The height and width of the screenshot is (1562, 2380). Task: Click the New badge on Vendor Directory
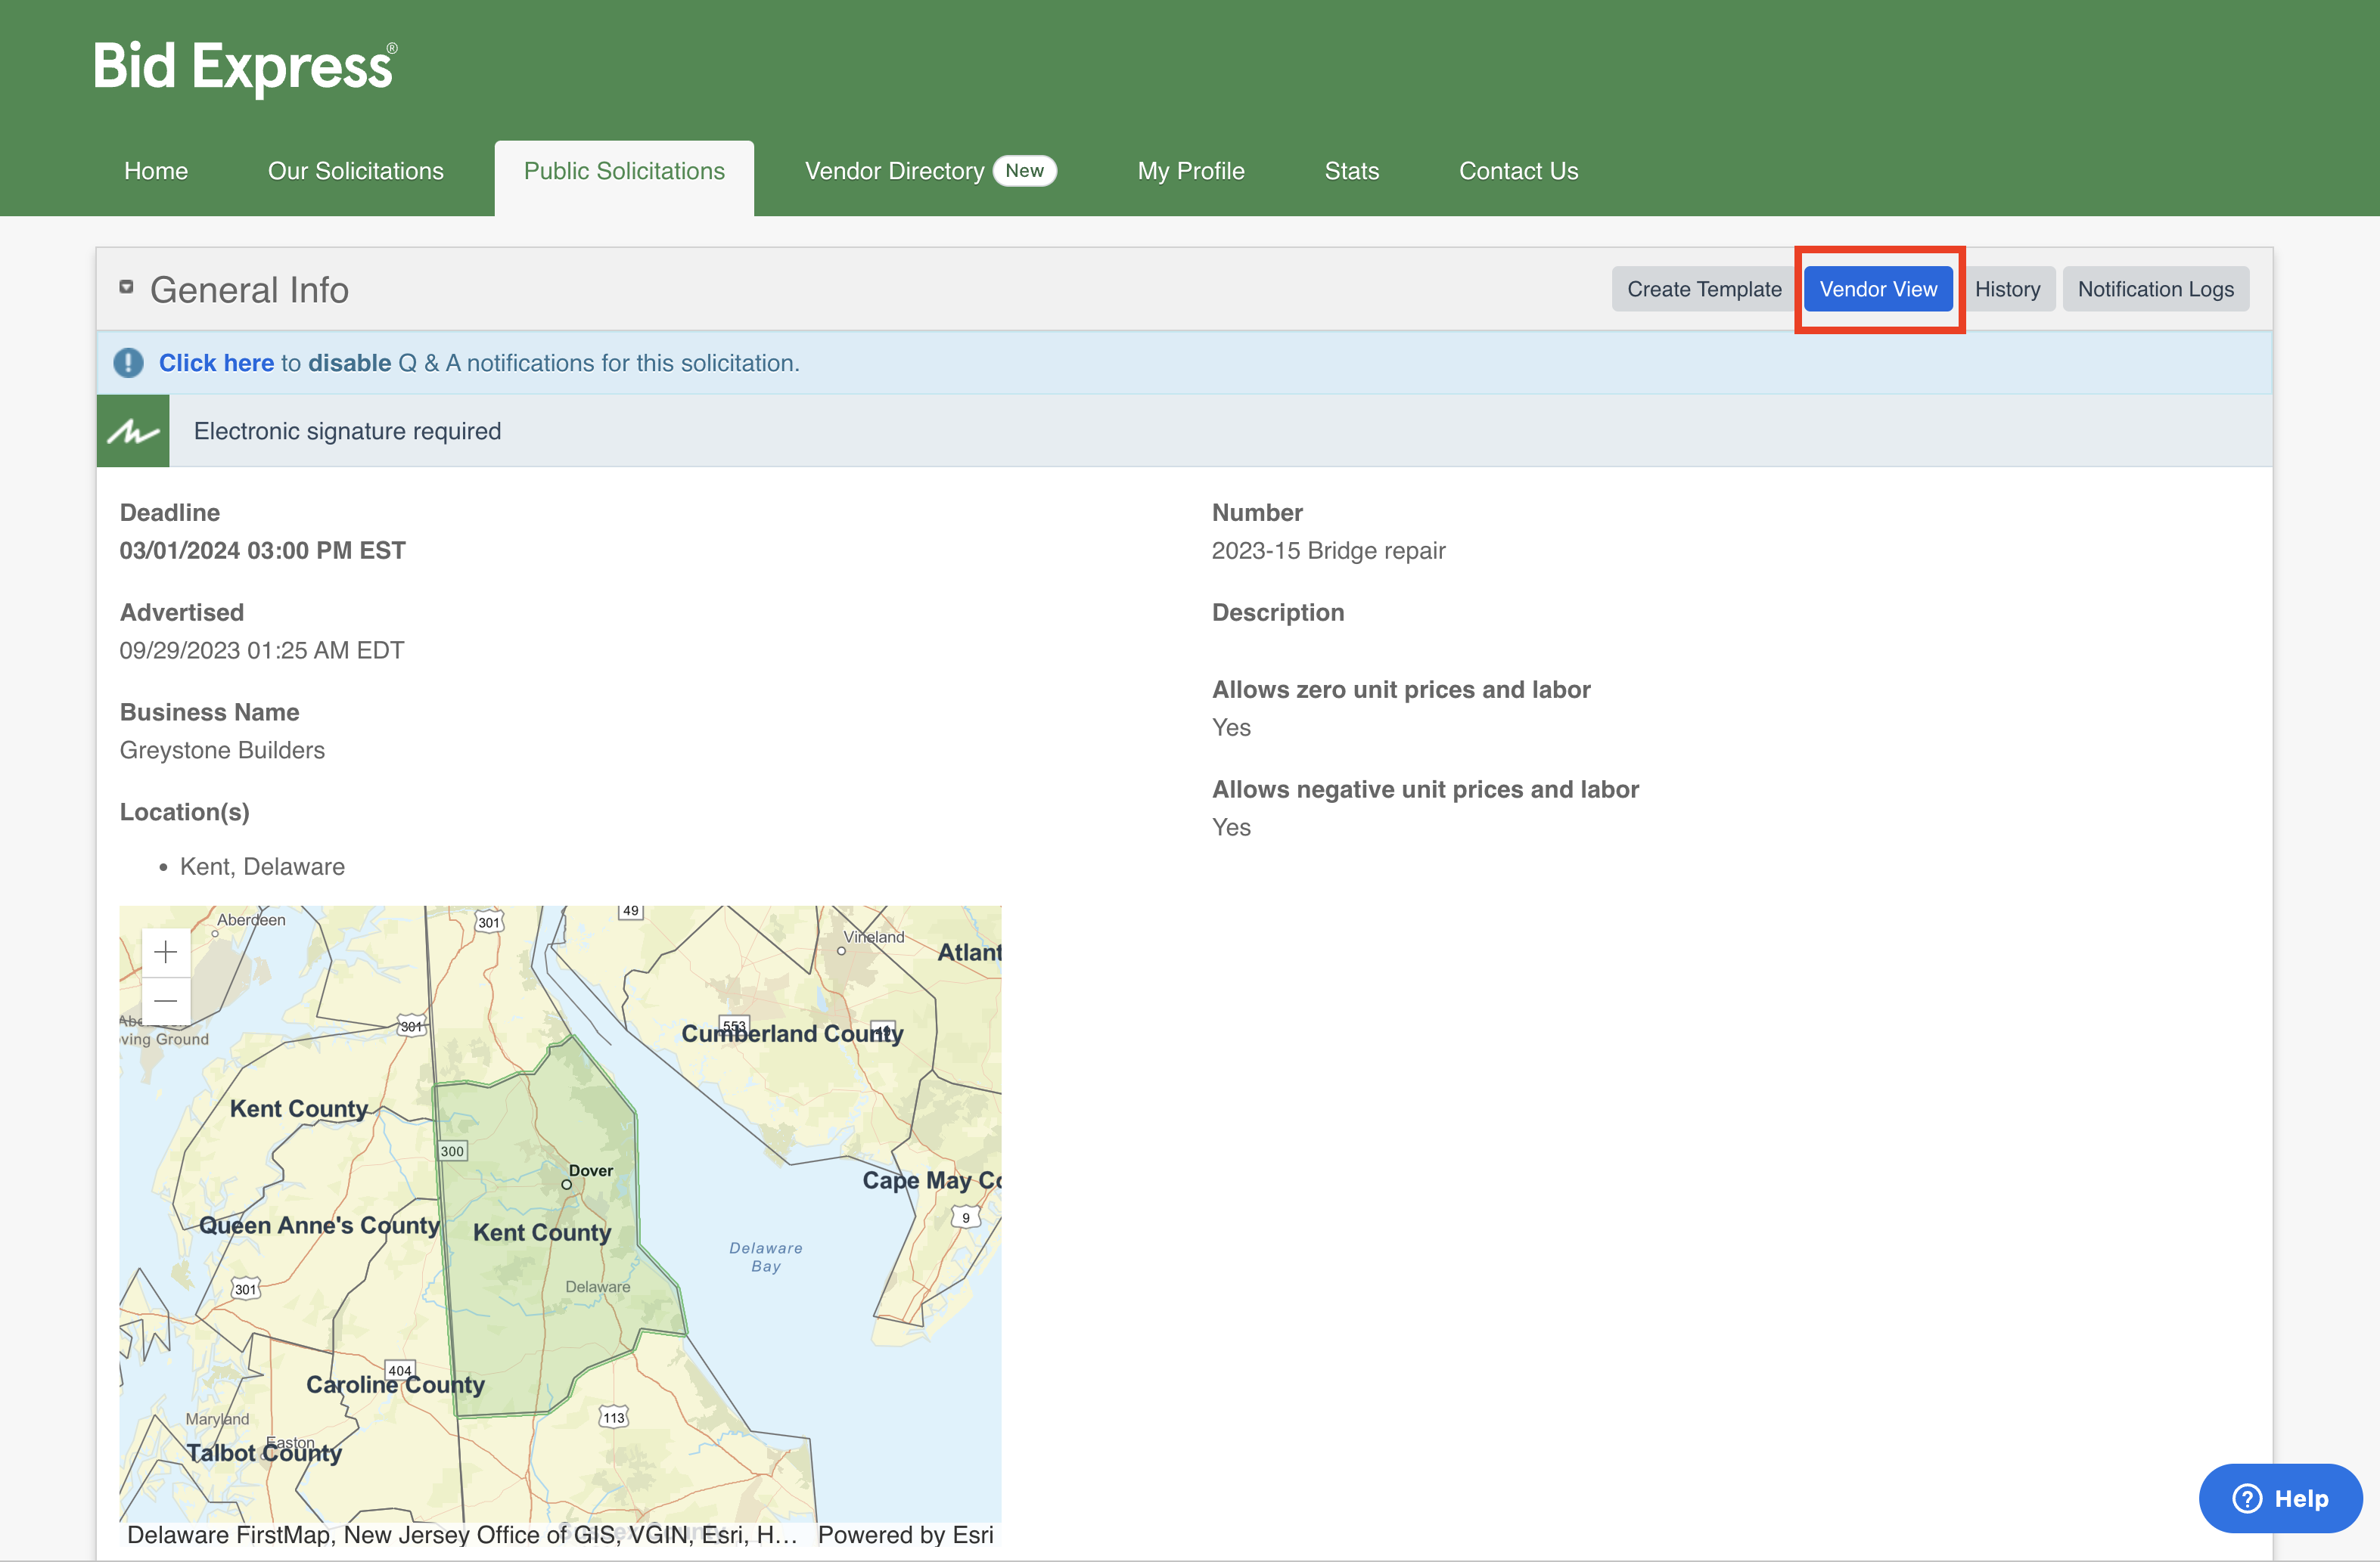click(x=1024, y=170)
